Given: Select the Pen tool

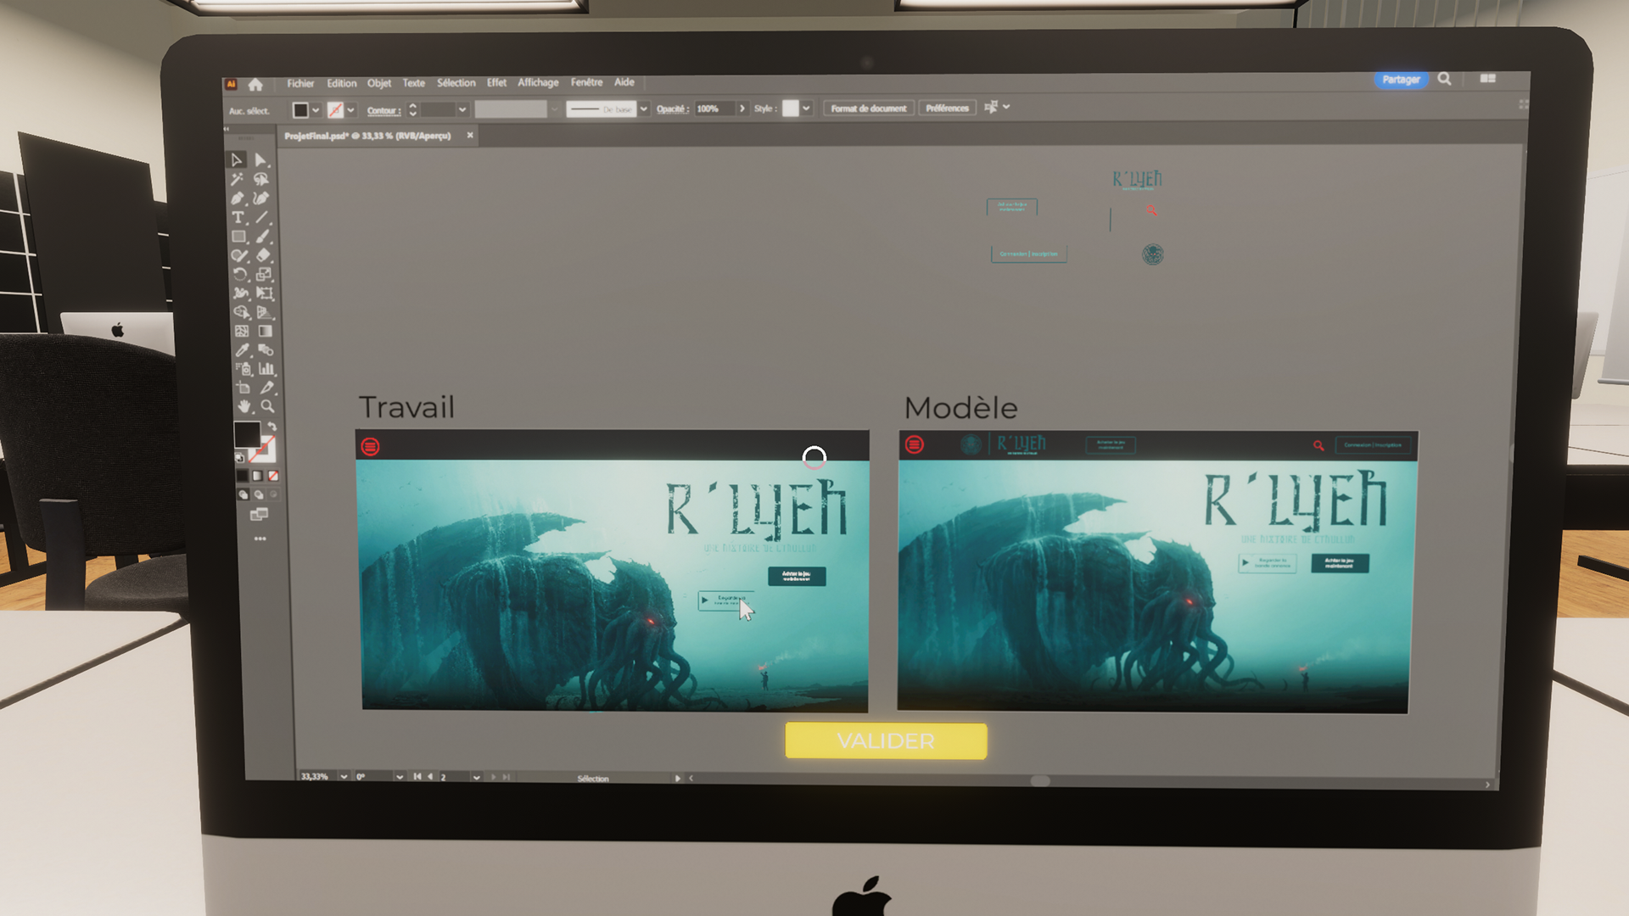Looking at the screenshot, I should [x=238, y=198].
